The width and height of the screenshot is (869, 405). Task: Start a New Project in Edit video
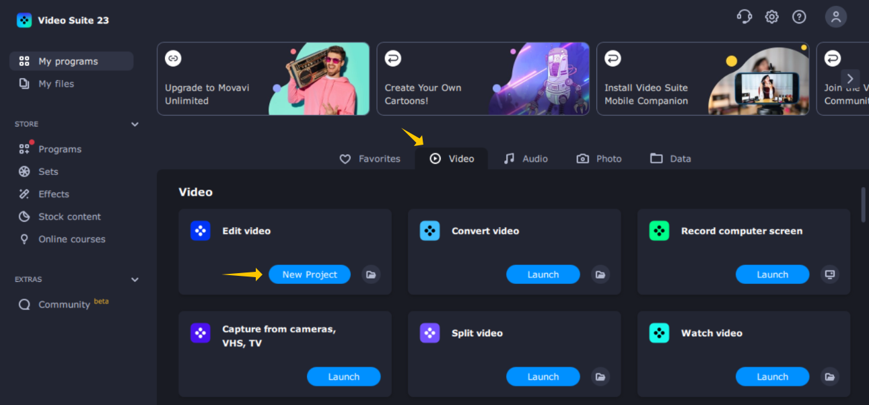(310, 274)
